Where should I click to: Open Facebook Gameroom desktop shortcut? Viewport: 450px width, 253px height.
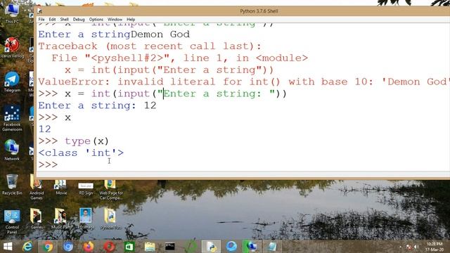pyautogui.click(x=12, y=118)
